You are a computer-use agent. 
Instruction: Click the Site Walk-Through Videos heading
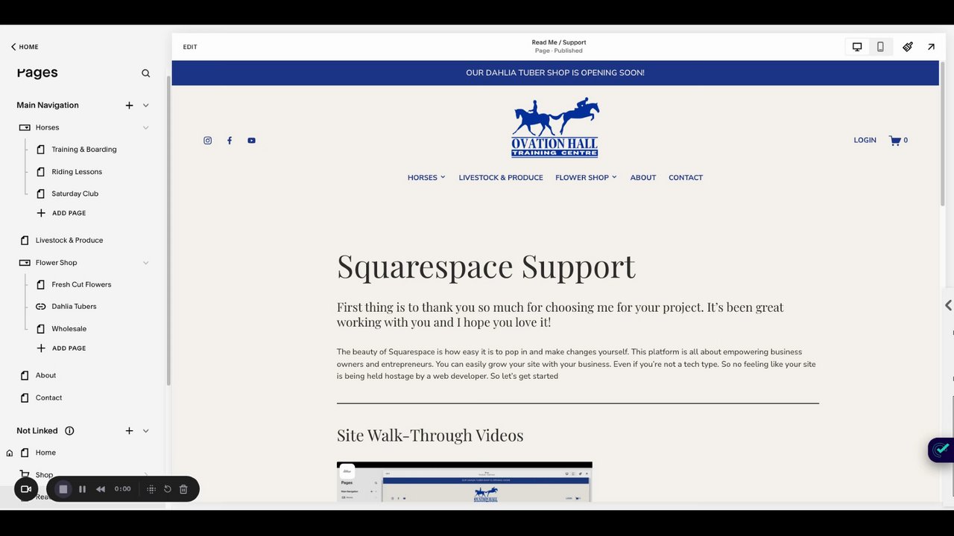click(430, 435)
